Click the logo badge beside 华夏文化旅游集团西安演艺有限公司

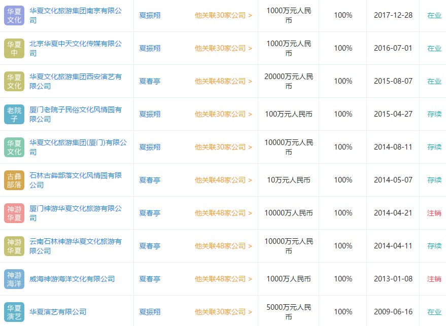(14, 81)
